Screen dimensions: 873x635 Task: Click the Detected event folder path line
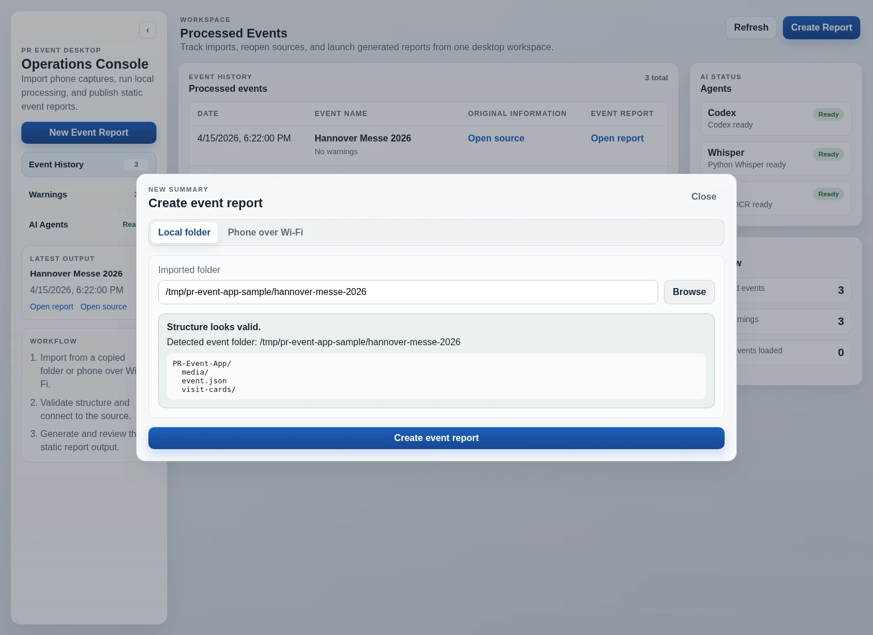click(314, 342)
